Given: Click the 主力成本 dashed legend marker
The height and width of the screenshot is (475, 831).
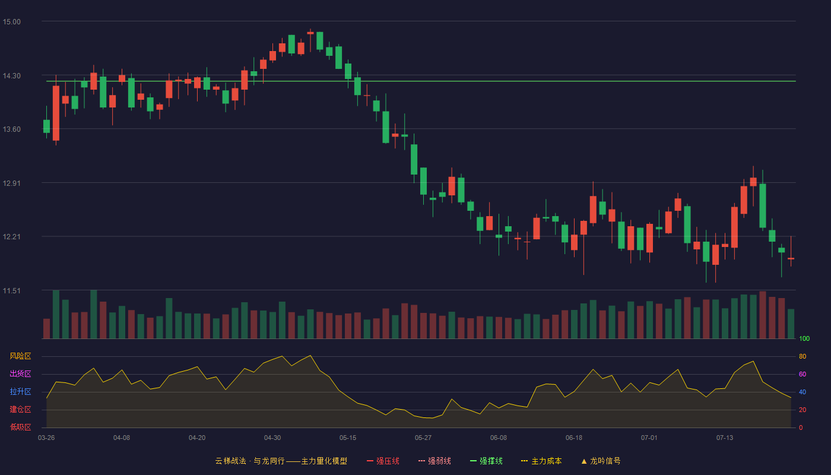Looking at the screenshot, I should [x=524, y=461].
